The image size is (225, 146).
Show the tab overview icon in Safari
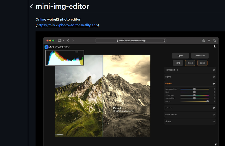coord(214,40)
